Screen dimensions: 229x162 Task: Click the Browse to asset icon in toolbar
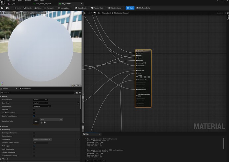(x=7, y=8)
